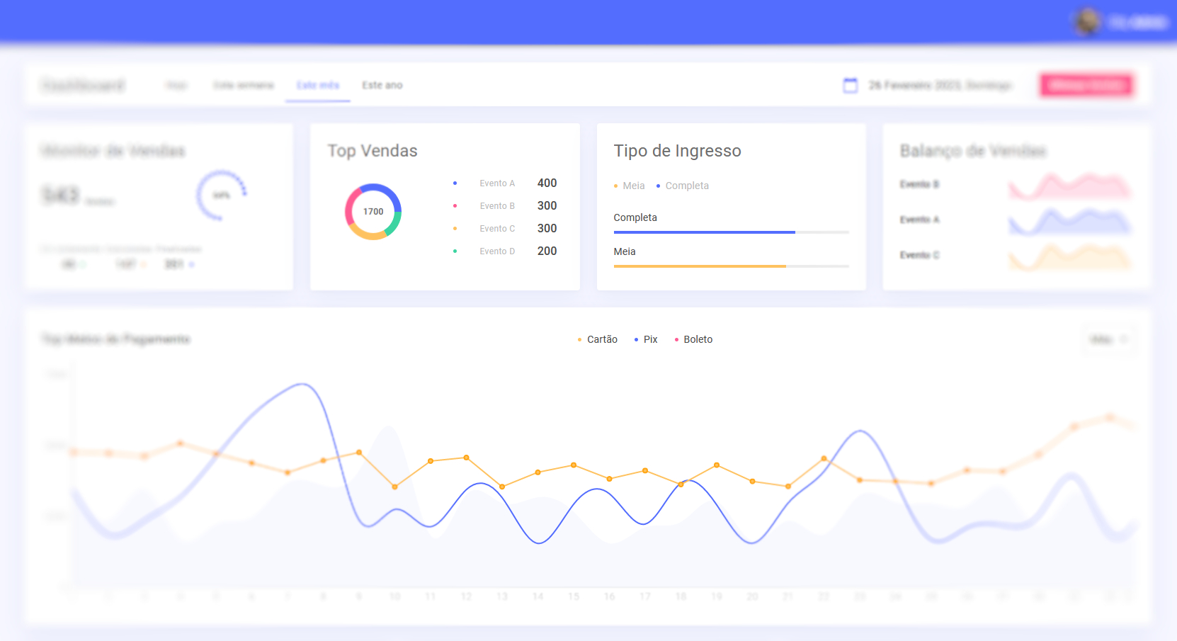Open the calendar icon beside the date
Image resolution: width=1177 pixels, height=641 pixels.
coord(850,85)
